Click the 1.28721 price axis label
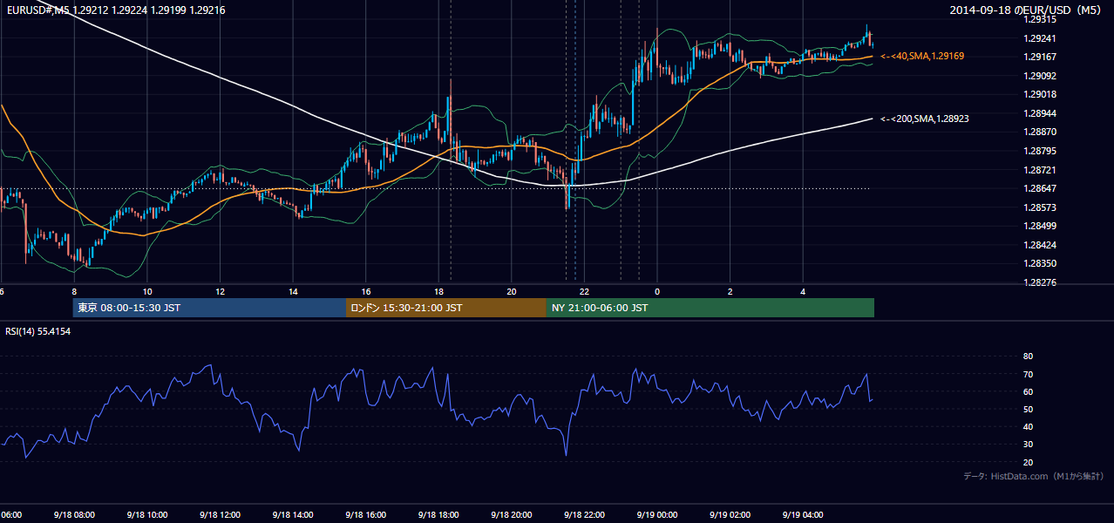The width and height of the screenshot is (1114, 523). tap(1040, 170)
